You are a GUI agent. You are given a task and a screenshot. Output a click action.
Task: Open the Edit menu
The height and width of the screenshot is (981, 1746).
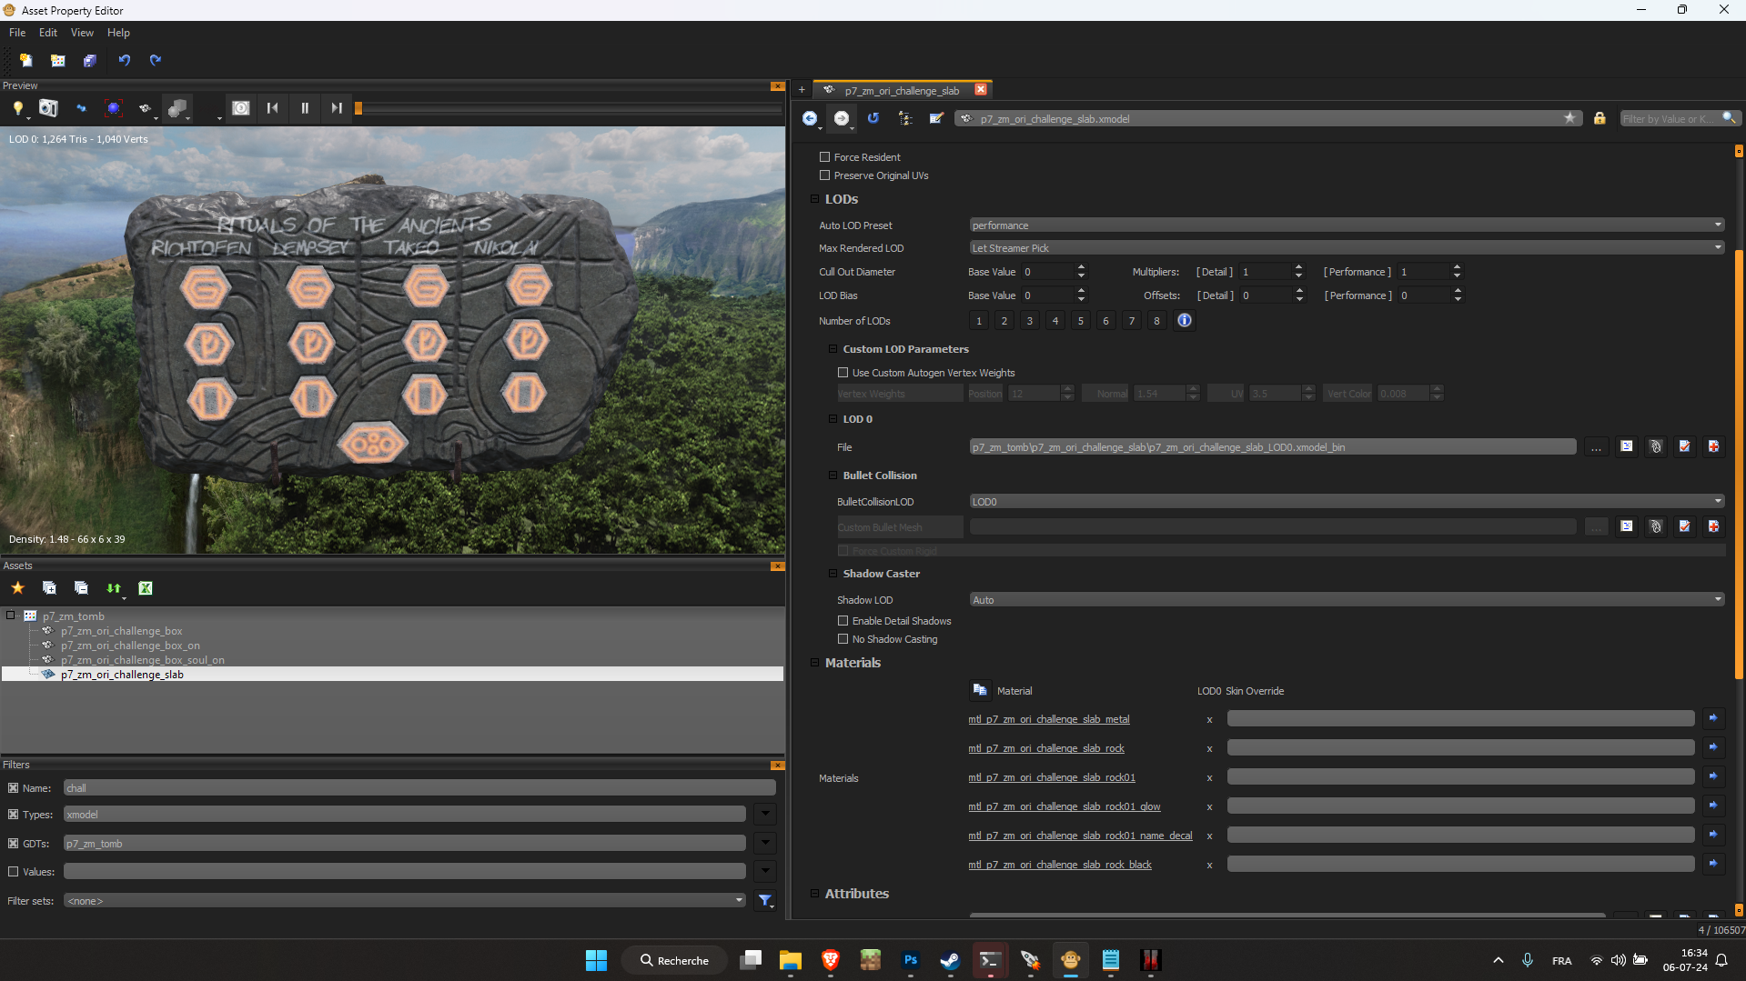48,33
